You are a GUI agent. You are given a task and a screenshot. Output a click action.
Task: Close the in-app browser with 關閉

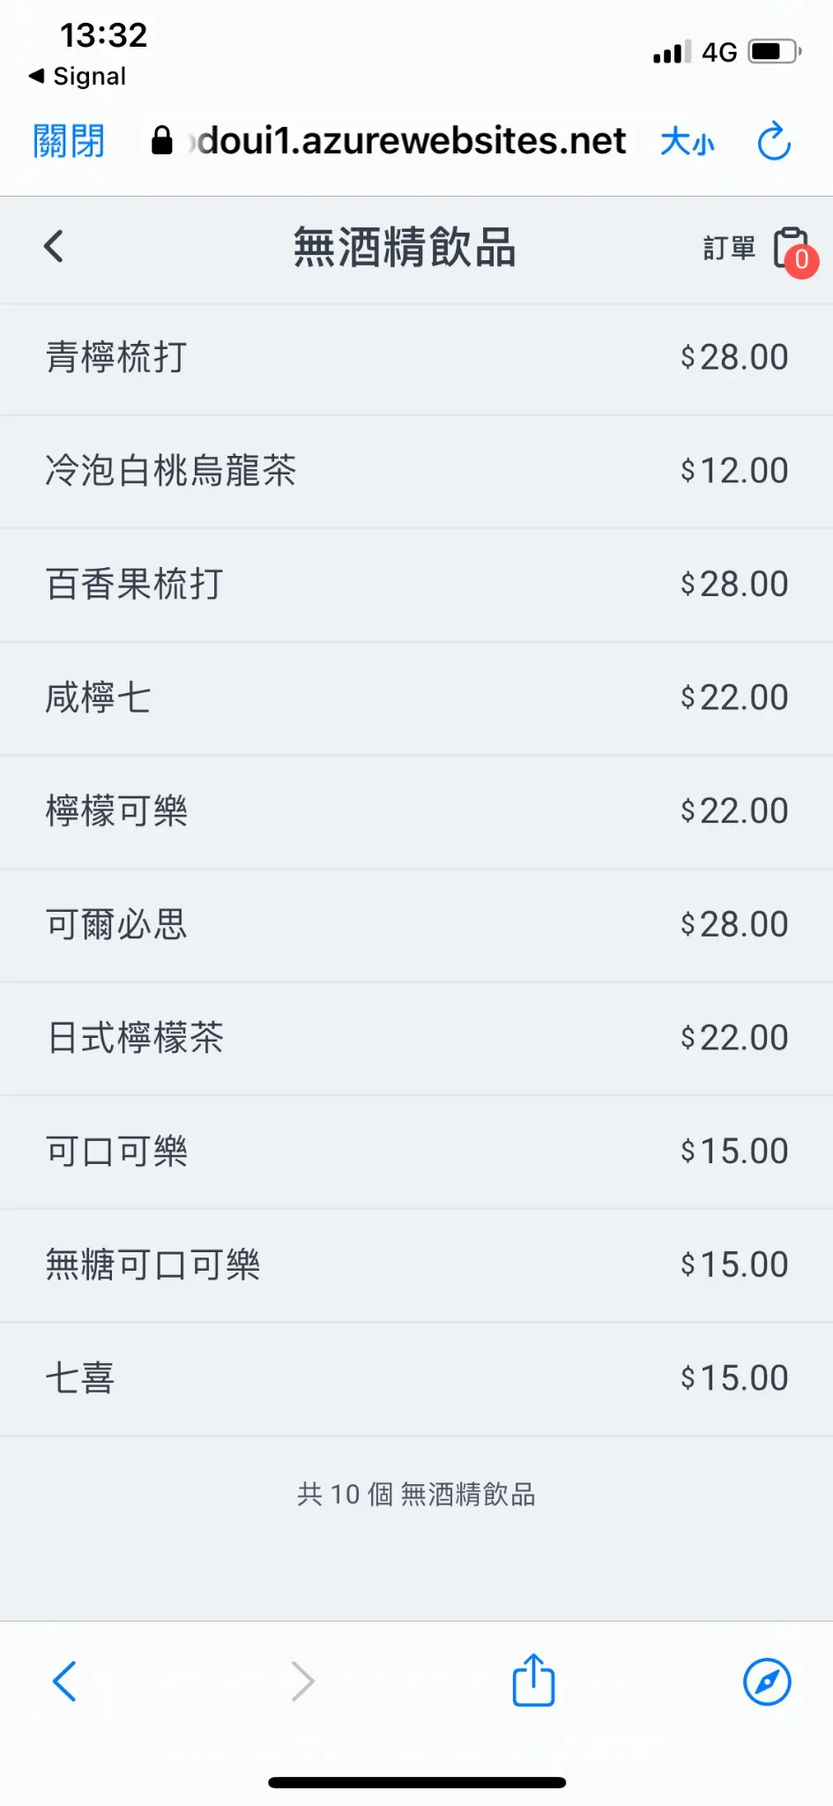point(69,141)
